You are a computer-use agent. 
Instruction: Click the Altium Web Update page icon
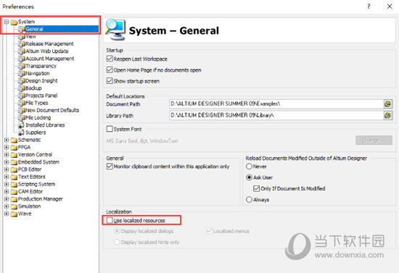[x=22, y=51]
